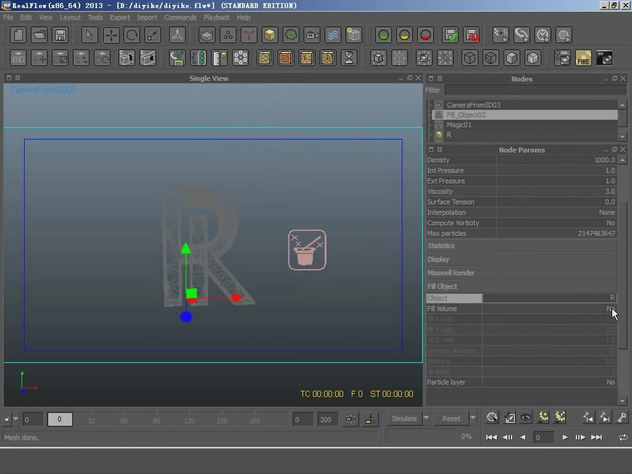Viewport: 632px width, 474px height.
Task: Select the R node in Nodes list
Action: (x=449, y=135)
